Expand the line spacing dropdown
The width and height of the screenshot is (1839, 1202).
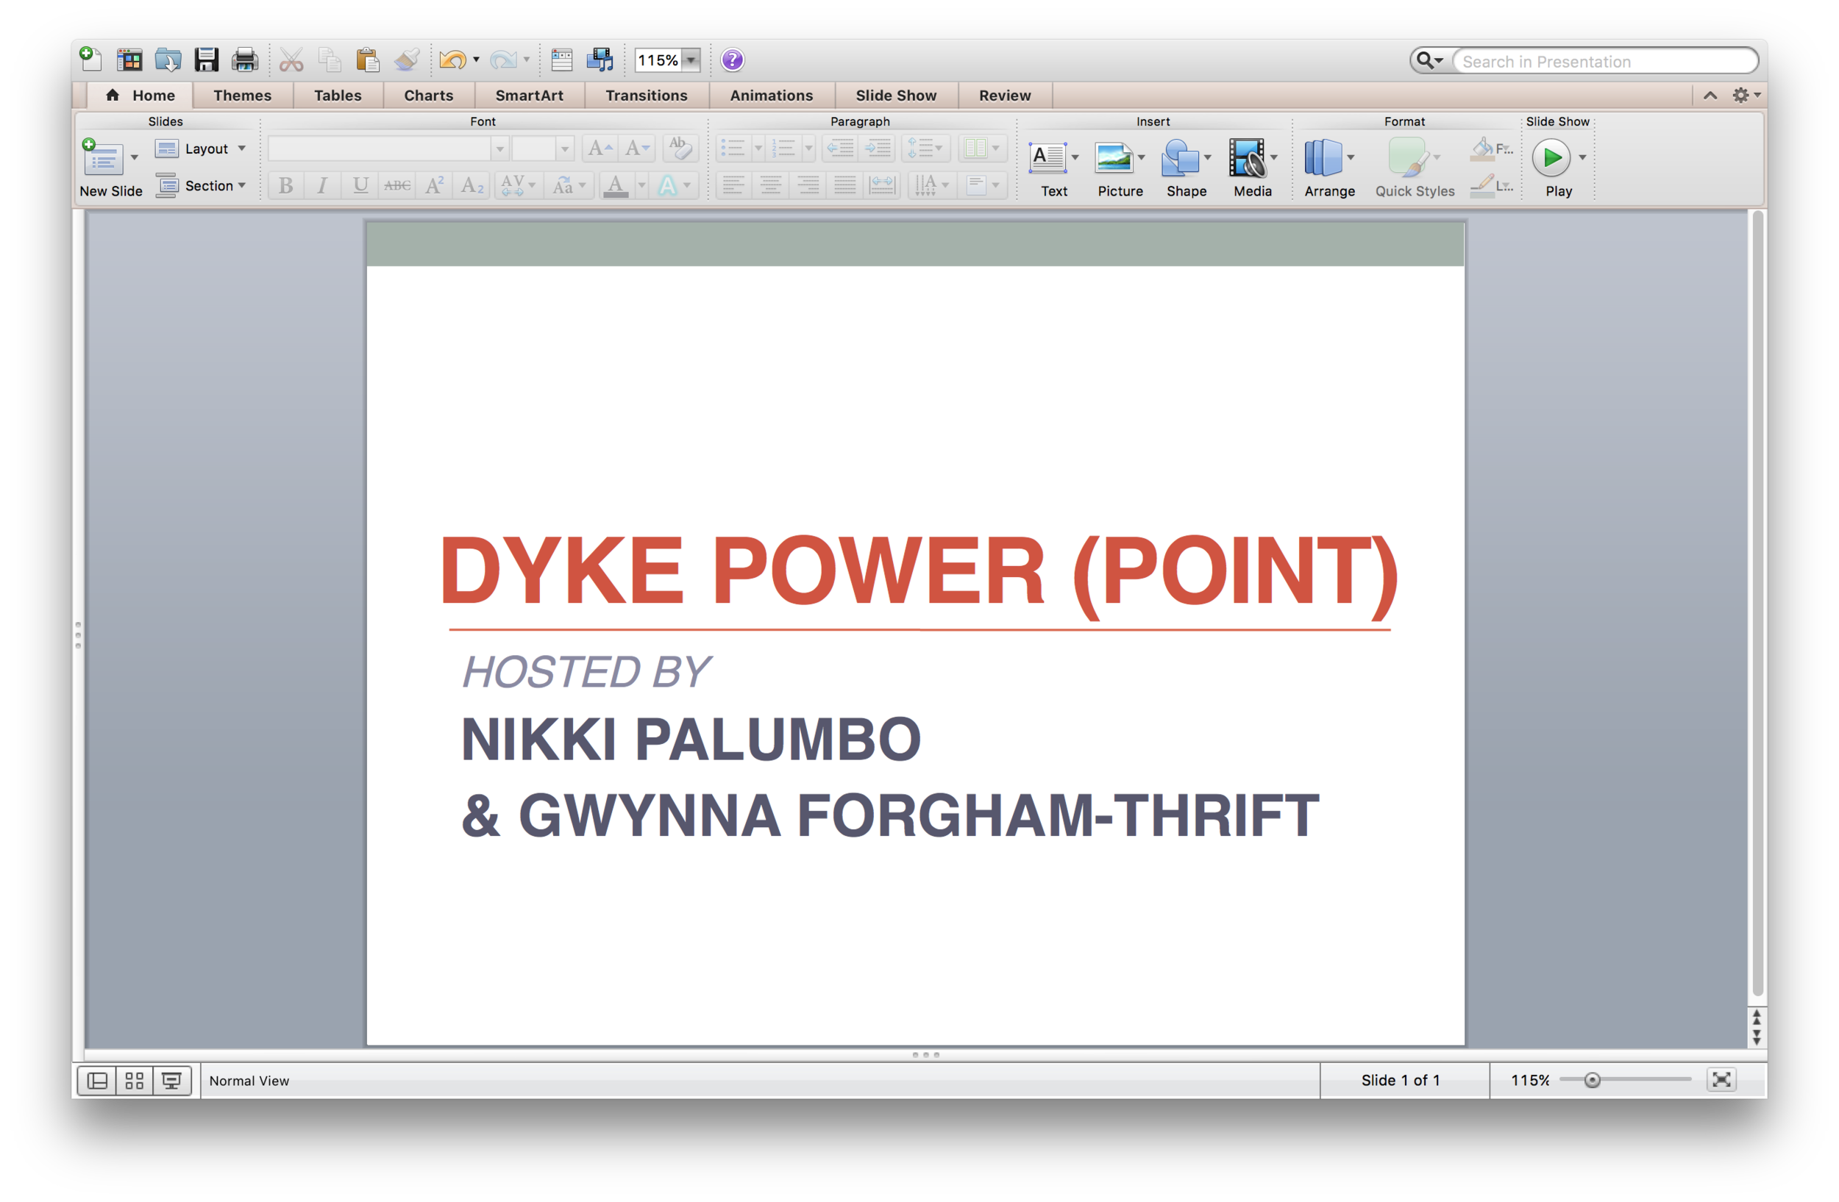point(925,149)
